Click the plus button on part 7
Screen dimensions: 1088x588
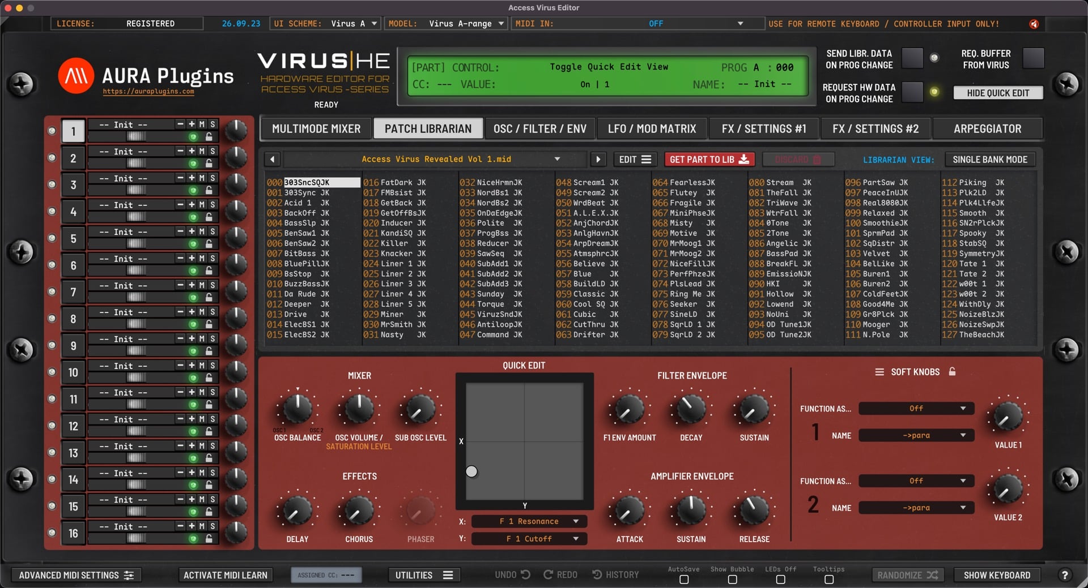tap(192, 285)
